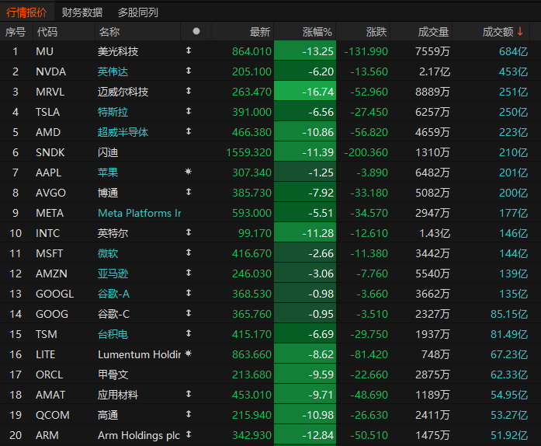Open 谷歌-A stock name link
Screen dimensions: 541x446
(x=113, y=294)
